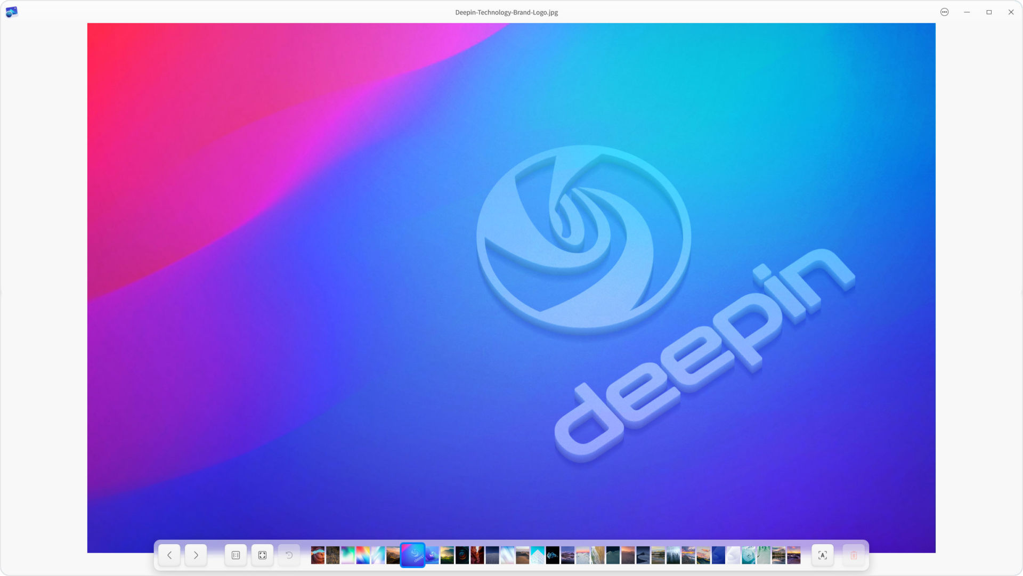Click the Deepin-Technology-Brand-Logo.jpg title
This screenshot has height=576, width=1023.
(x=507, y=12)
